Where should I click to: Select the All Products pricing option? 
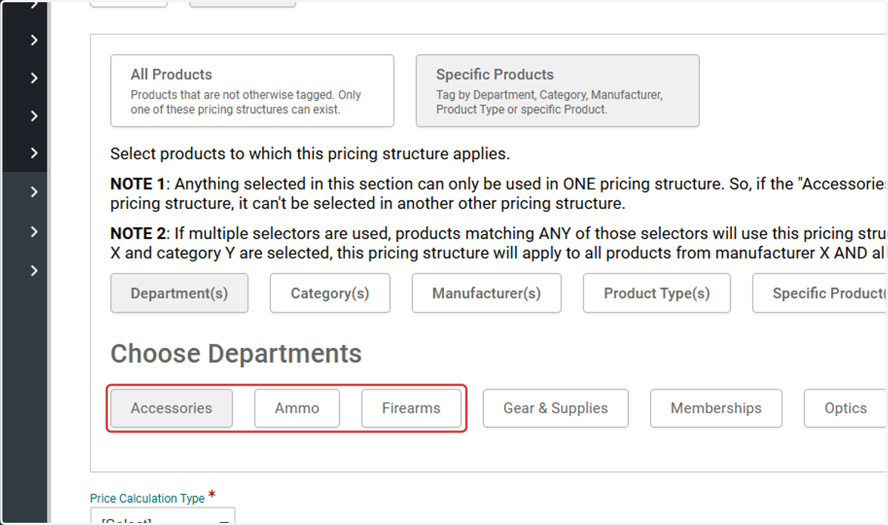point(252,90)
